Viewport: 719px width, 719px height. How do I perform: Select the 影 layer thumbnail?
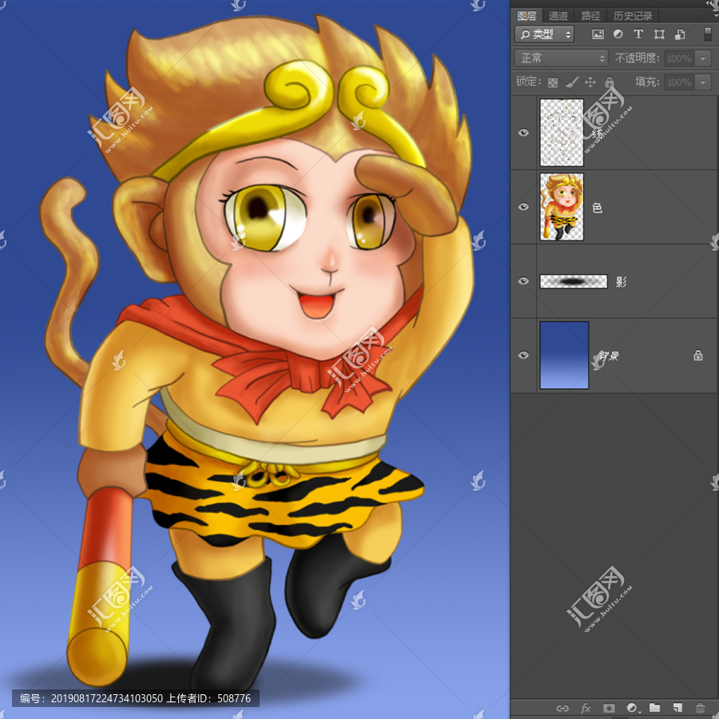[x=574, y=281]
